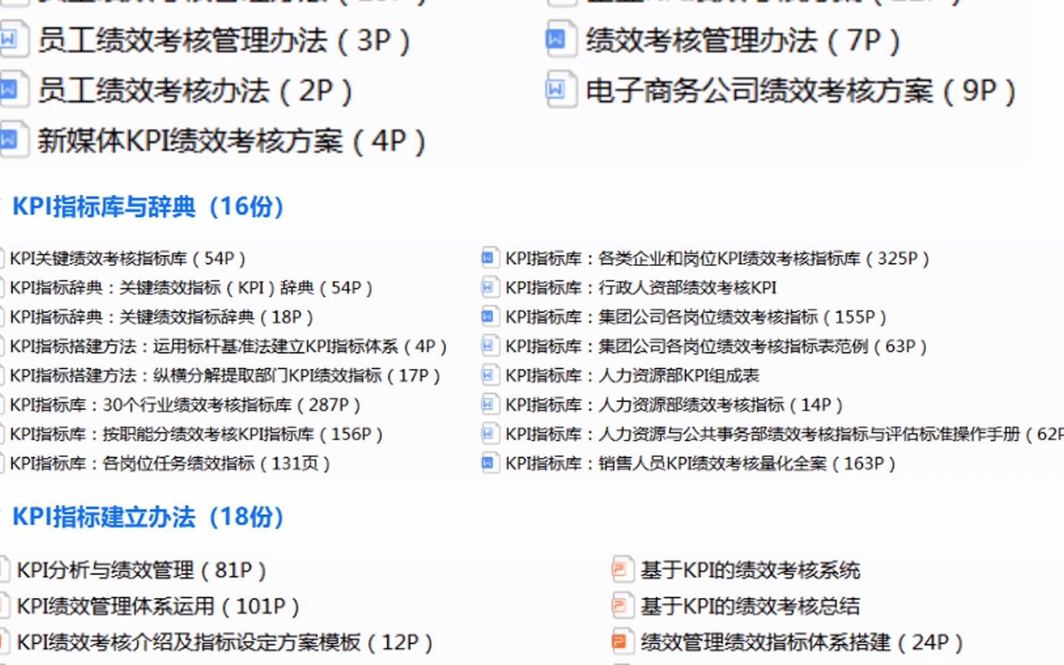The image size is (1064, 665).
Task: Open KPI绩效考核介绍及指标设定方案模板（12P）
Action: point(225,643)
